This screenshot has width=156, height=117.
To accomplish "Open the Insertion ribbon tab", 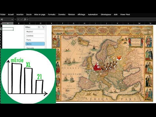I will click(20, 15).
